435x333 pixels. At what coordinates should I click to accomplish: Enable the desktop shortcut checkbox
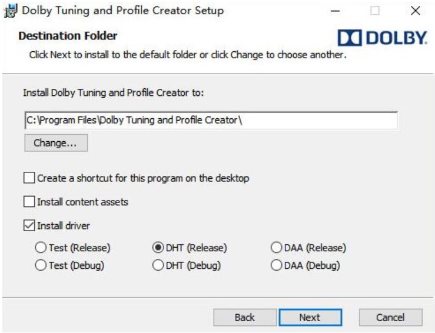click(x=29, y=178)
